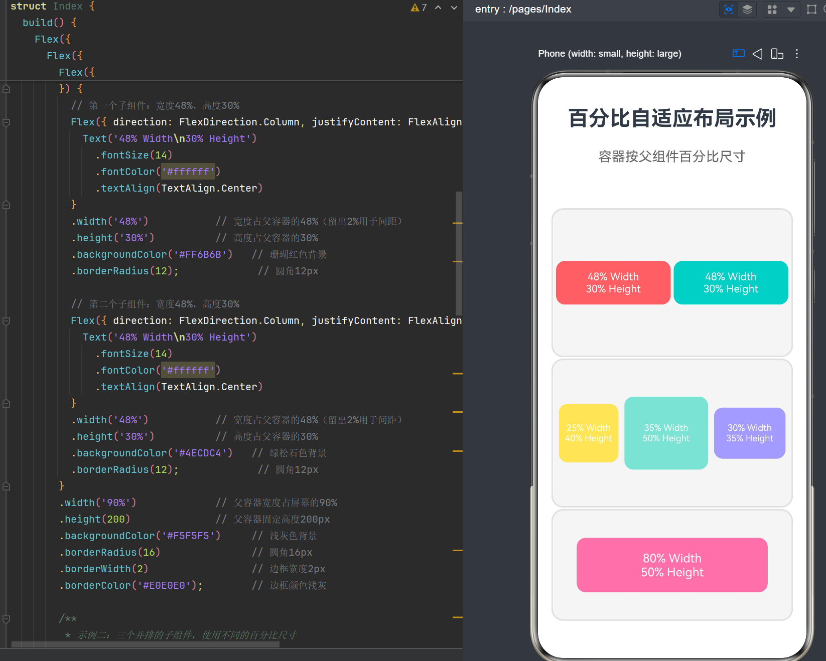Viewport: 826px width, 661px height.
Task: Click the highlighted '#ffffff' in second fontColor line
Action: [188, 370]
